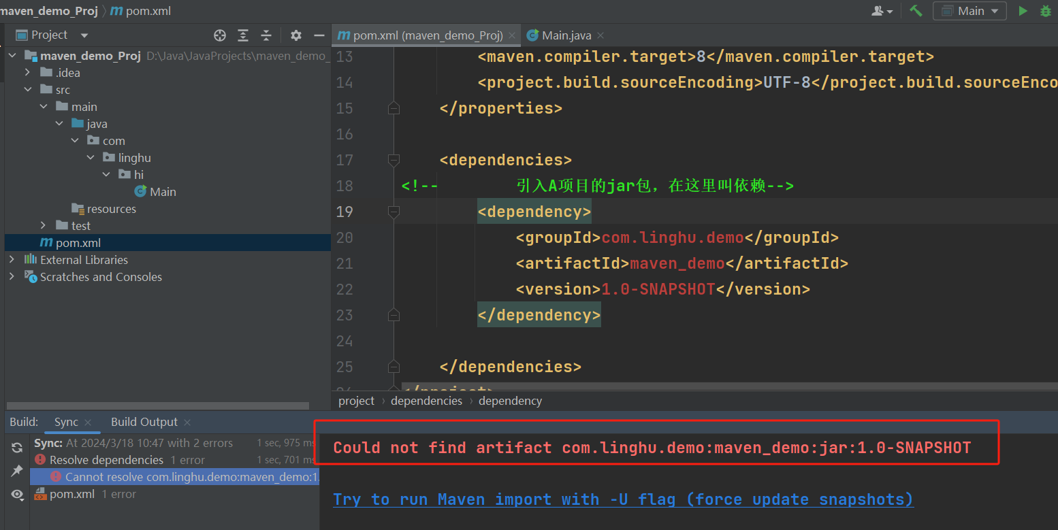This screenshot has width=1058, height=530.
Task: Click the artifactId value maven_demo
Action: click(677, 263)
